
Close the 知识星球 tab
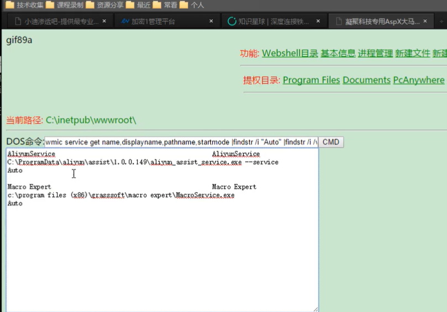tap(318, 21)
